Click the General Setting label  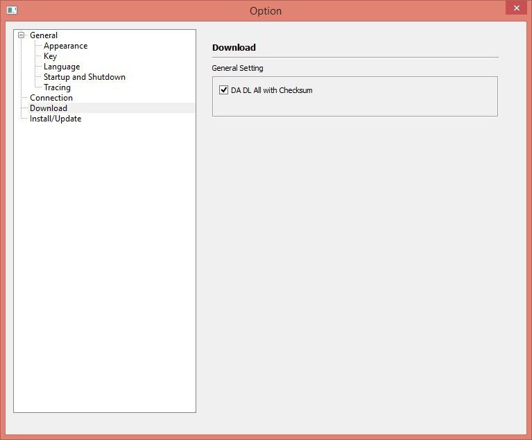237,68
